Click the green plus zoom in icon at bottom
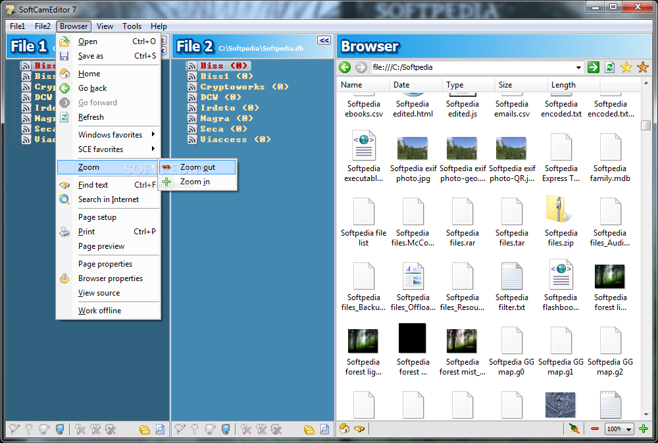The image size is (658, 443). 644,429
